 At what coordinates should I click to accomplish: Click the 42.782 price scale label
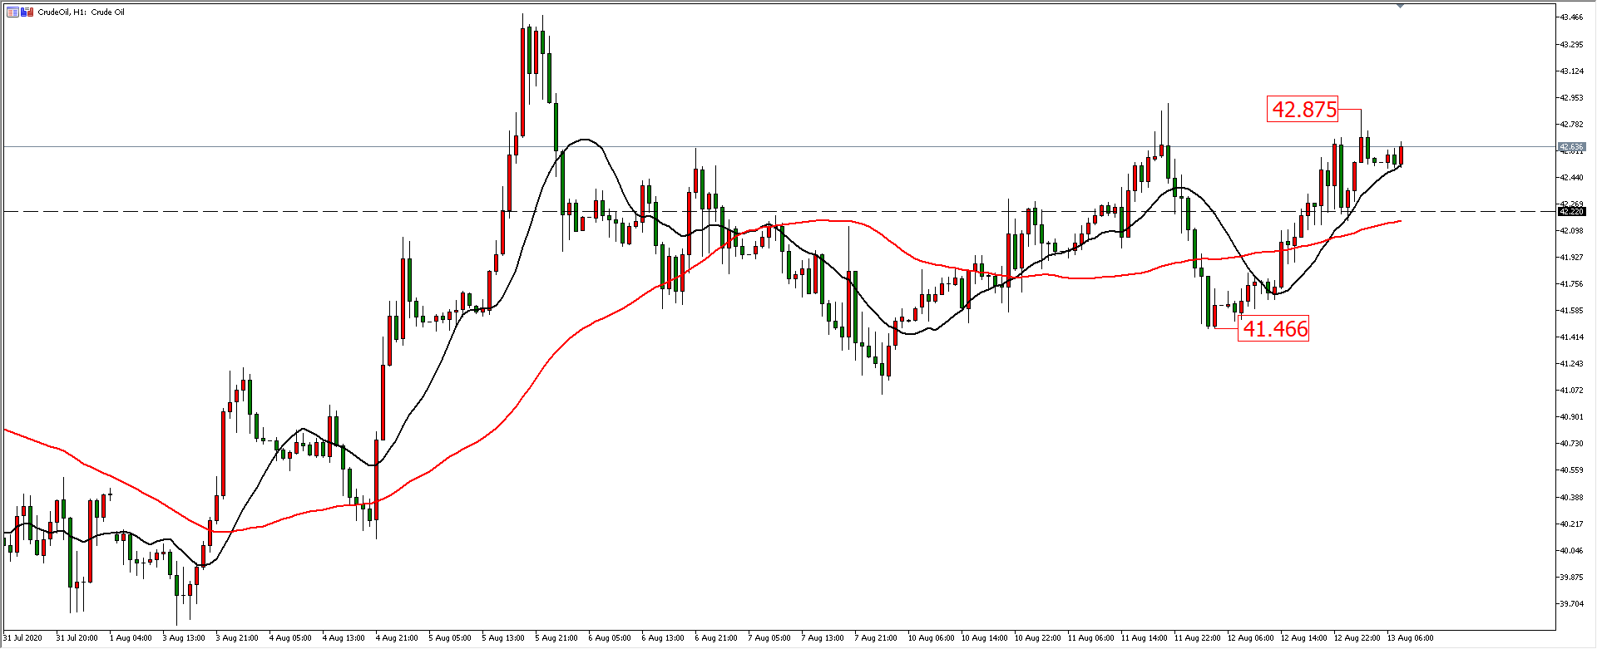[x=1571, y=124]
